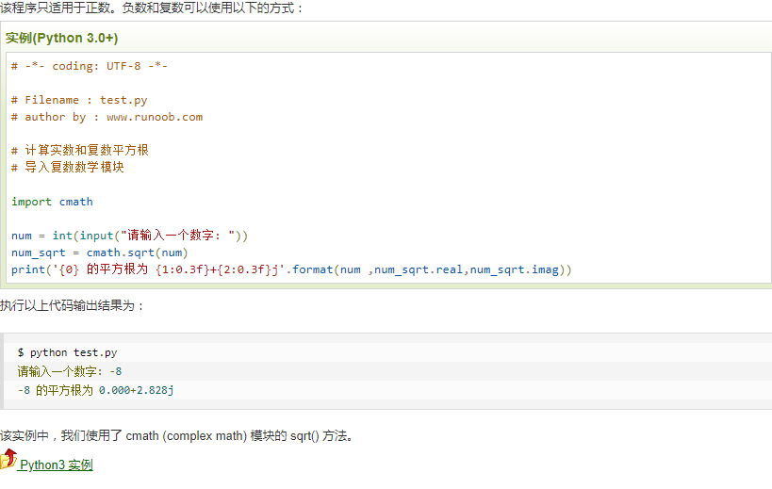Image resolution: width=772 pixels, height=489 pixels.
Task: Click the "Filename : test.py" comment
Action: click(x=79, y=100)
